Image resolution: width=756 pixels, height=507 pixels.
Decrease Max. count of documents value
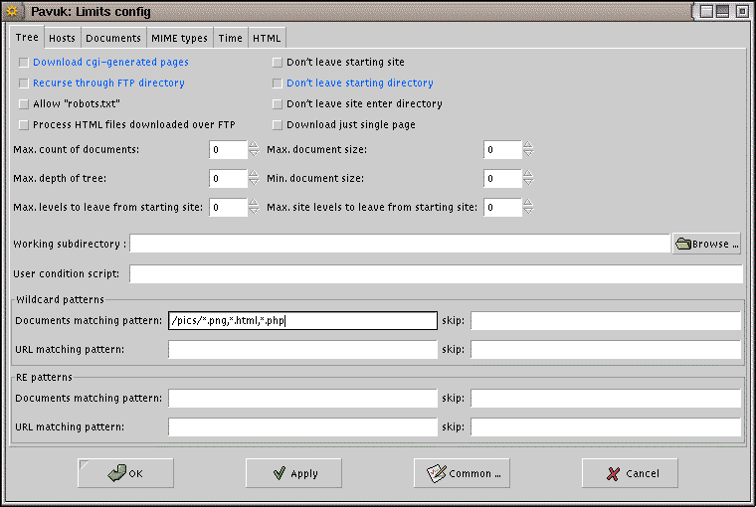pos(254,154)
